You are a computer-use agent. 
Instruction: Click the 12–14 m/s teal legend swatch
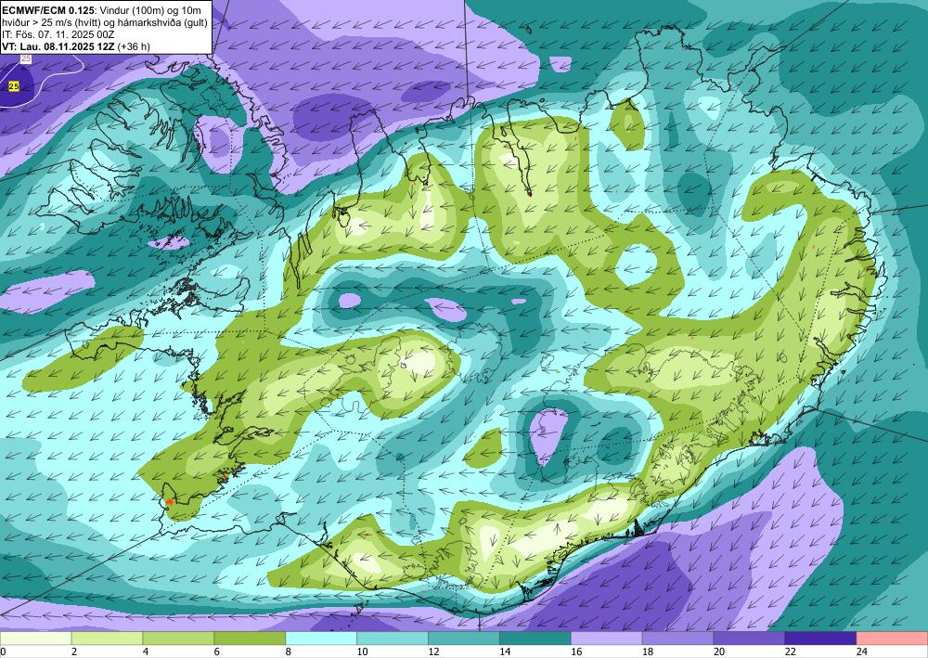(x=464, y=639)
